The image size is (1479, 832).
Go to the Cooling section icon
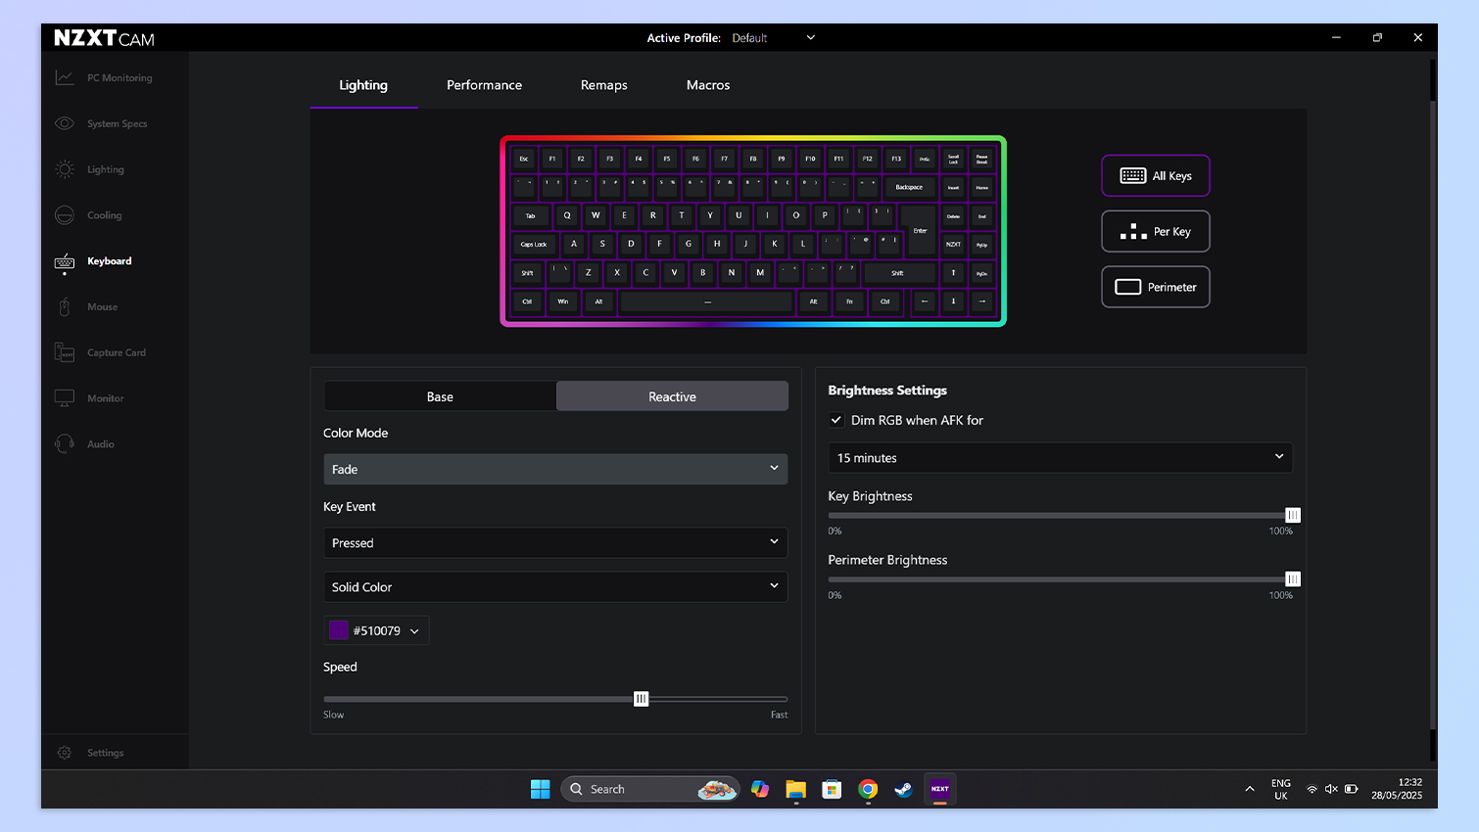tap(65, 215)
